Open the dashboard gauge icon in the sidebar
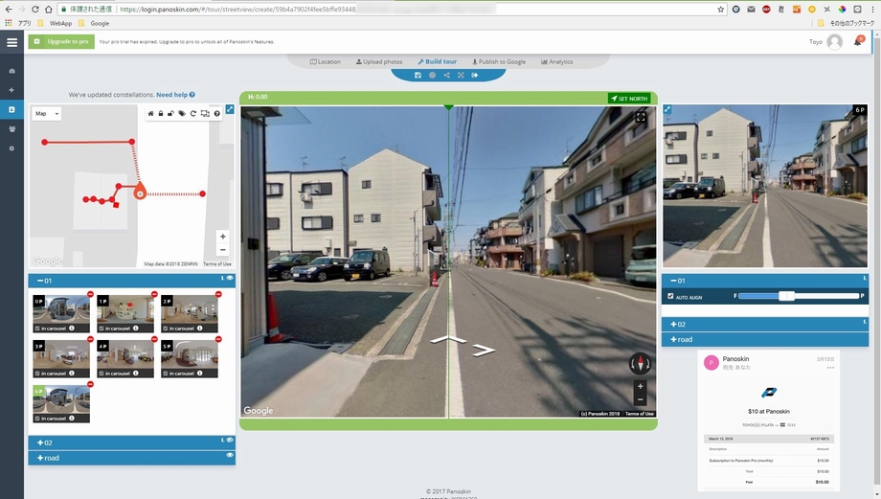 [11, 72]
